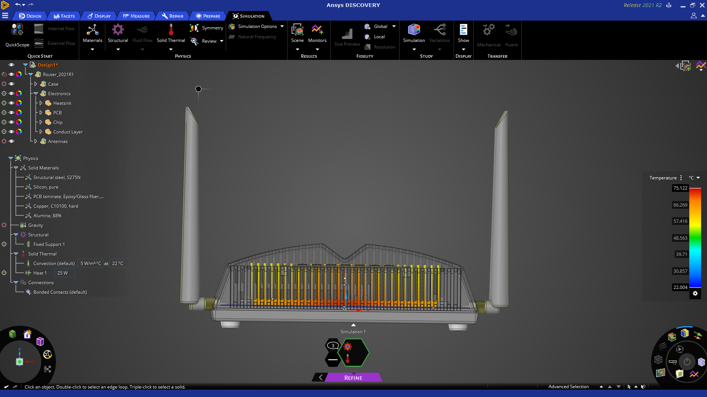Switch to the Prepare ribbon tab
The height and width of the screenshot is (397, 707).
pyautogui.click(x=208, y=16)
